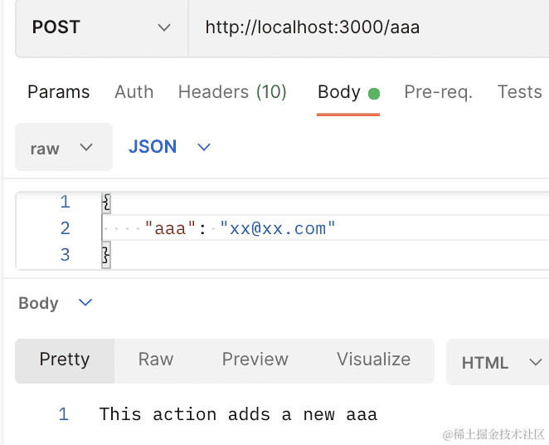Image resolution: width=549 pixels, height=445 pixels.
Task: Open the raw body type dropdown
Action: click(x=63, y=148)
